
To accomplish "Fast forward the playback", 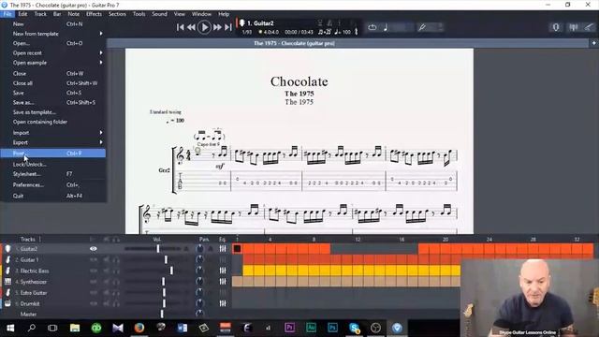I will (217, 27).
